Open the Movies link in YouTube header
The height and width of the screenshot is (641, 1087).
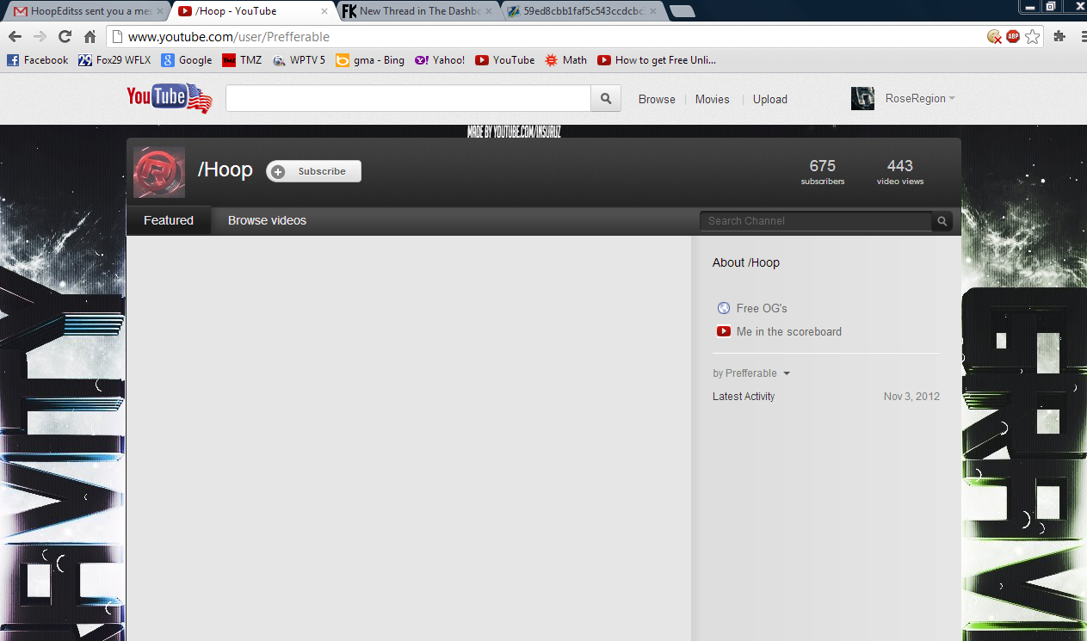713,99
